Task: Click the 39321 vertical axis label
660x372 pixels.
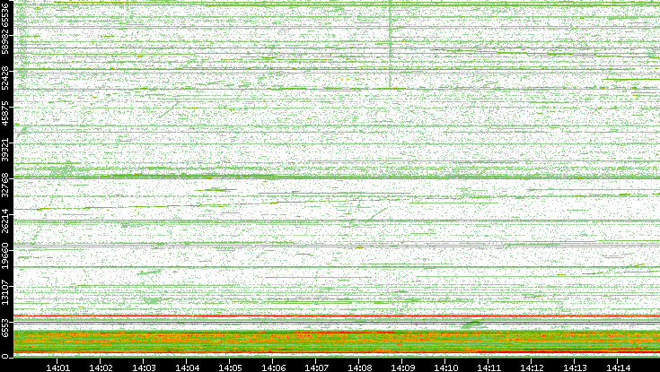Action: coord(4,149)
